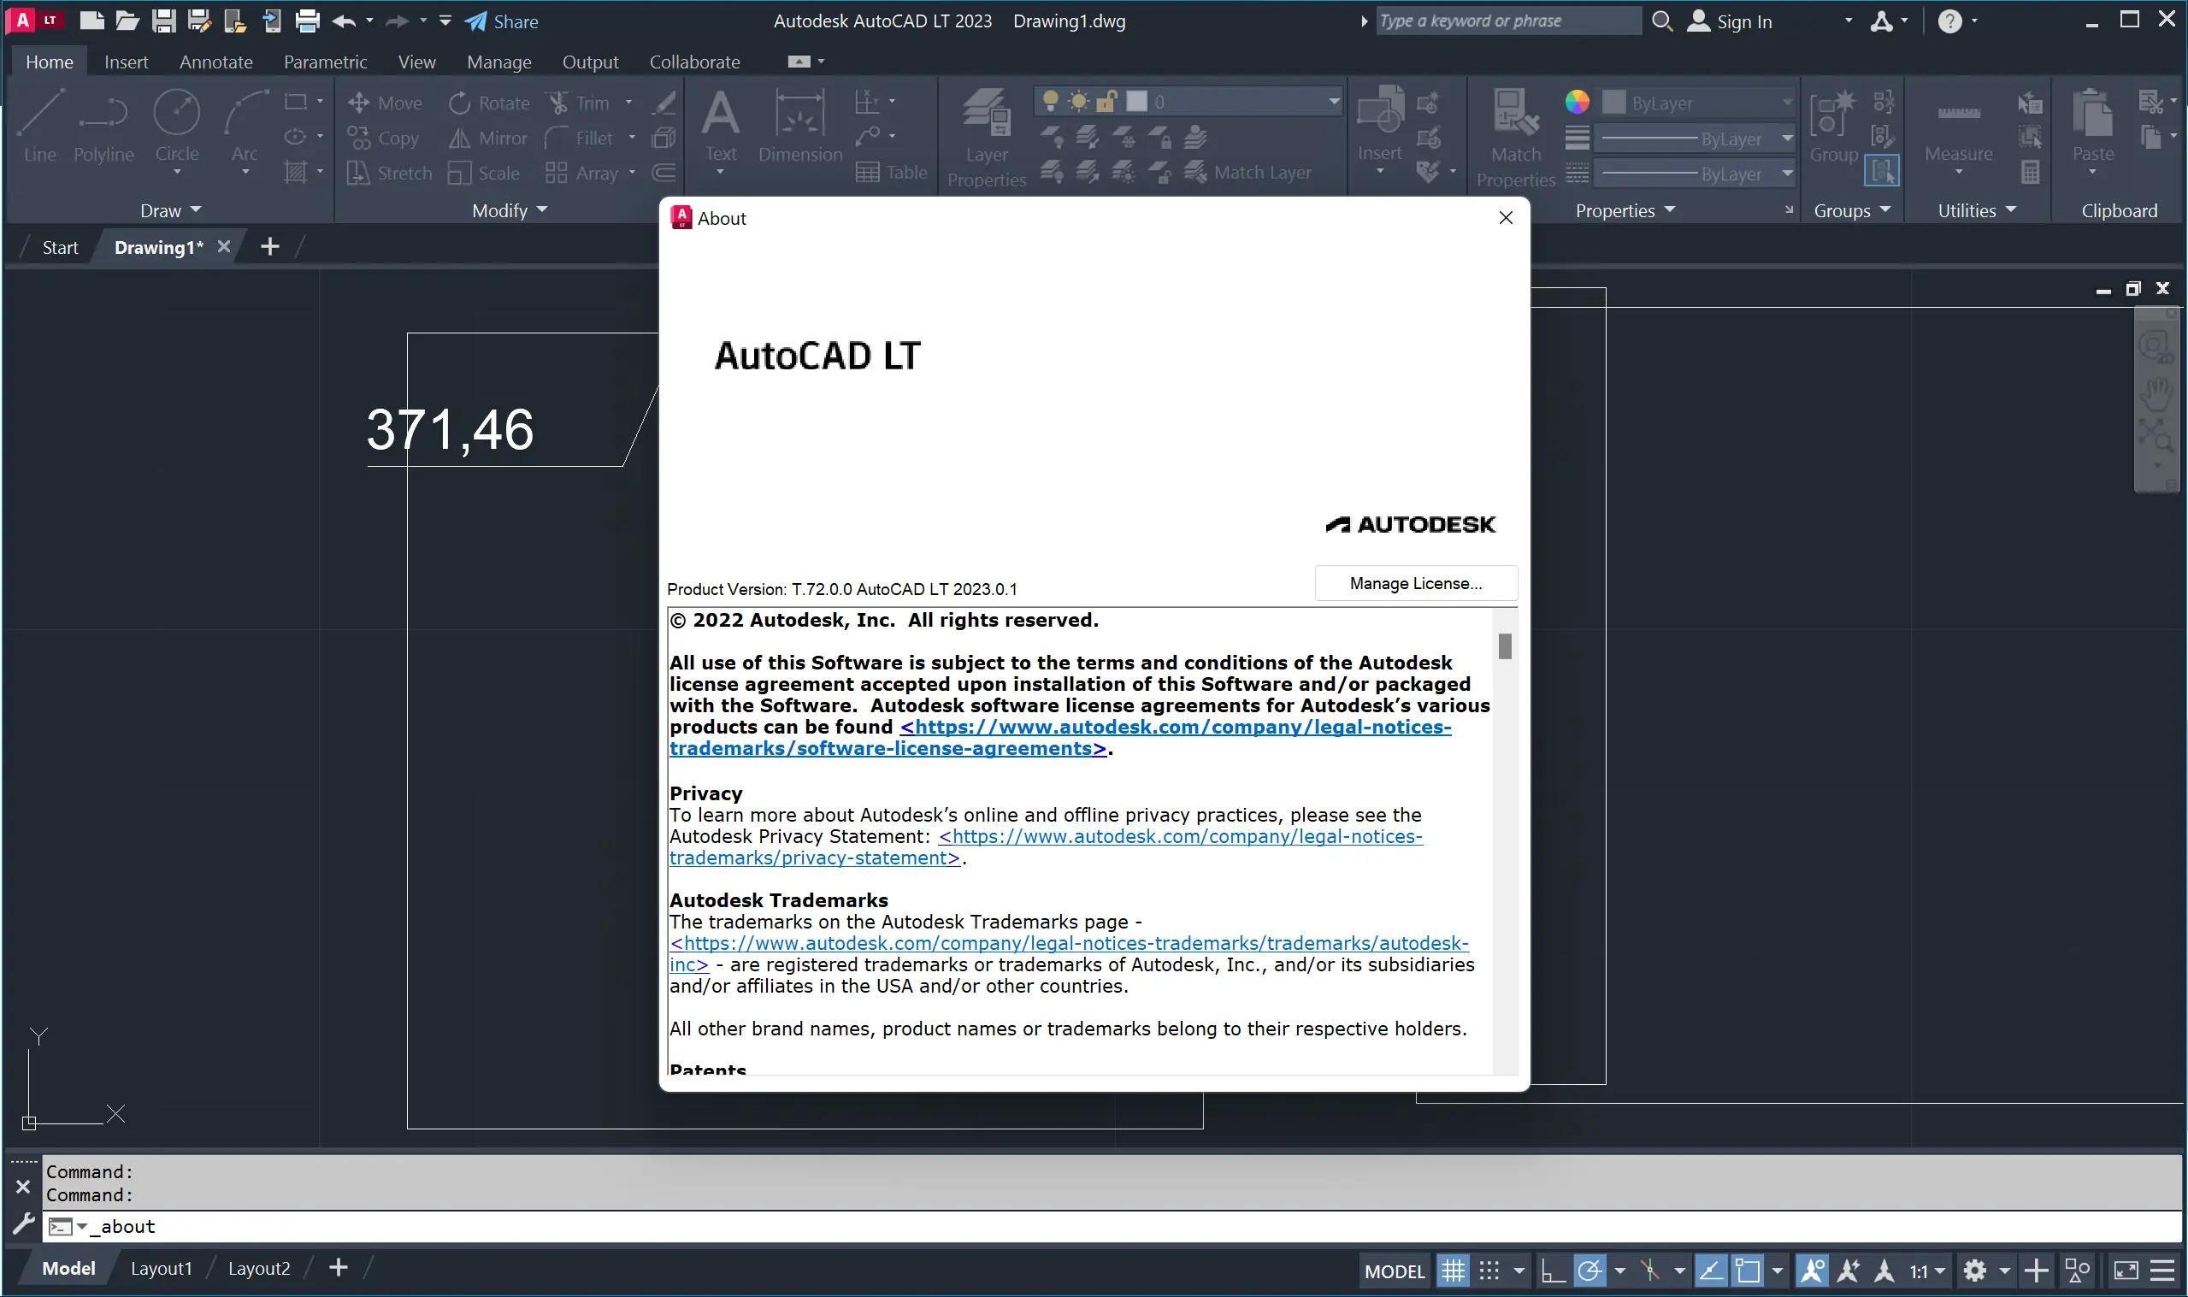
Task: Toggle grid display in status bar
Action: point(1454,1270)
